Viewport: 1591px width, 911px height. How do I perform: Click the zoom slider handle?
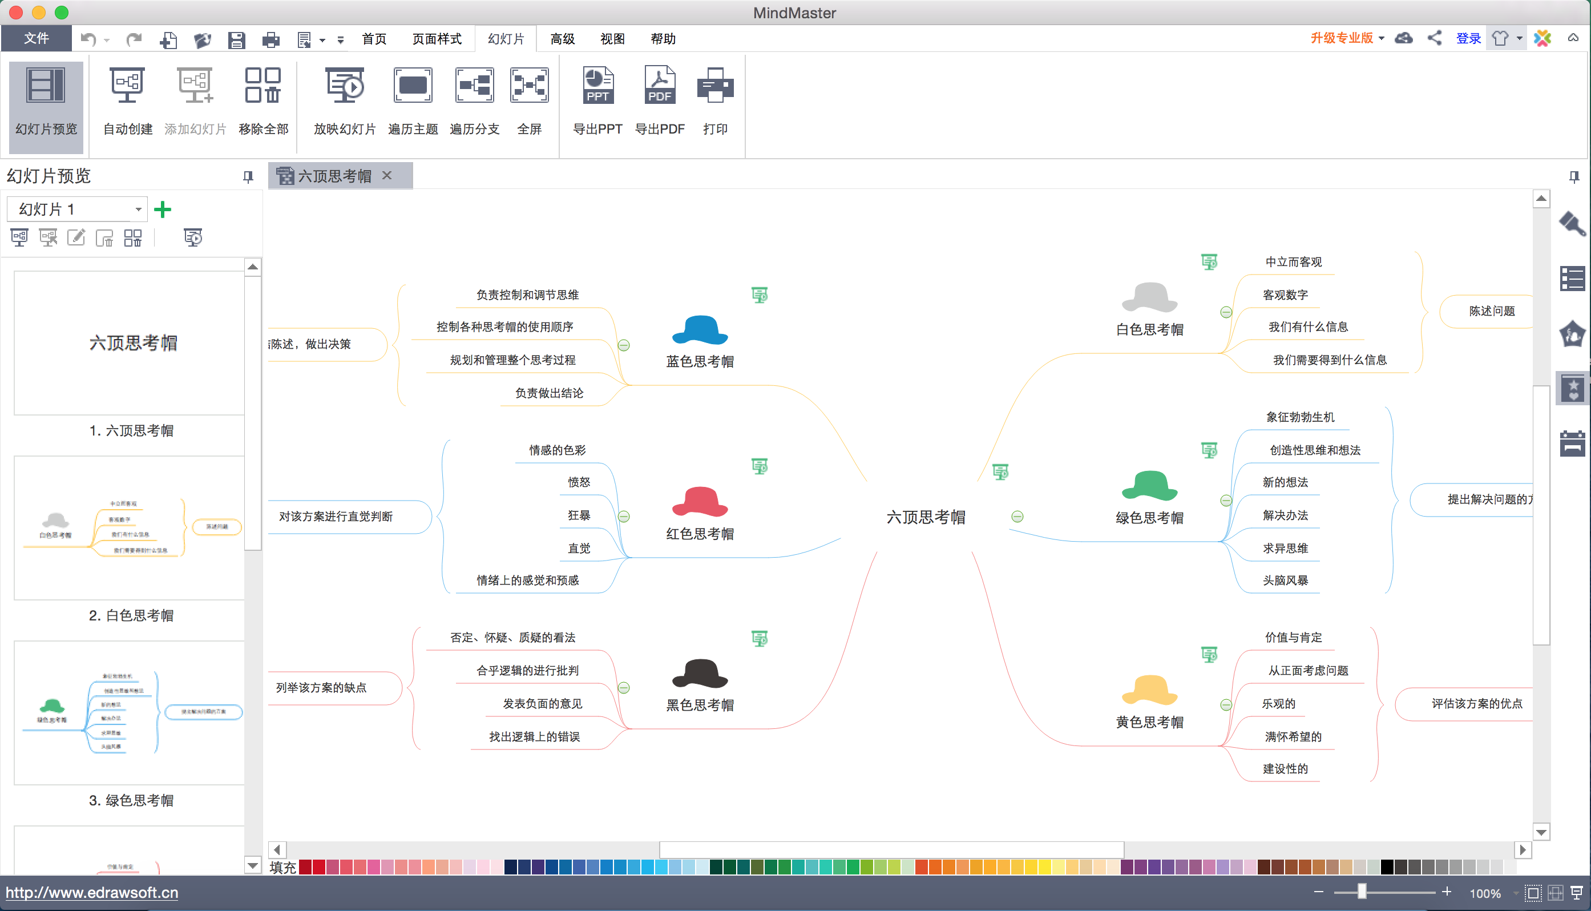(x=1362, y=892)
